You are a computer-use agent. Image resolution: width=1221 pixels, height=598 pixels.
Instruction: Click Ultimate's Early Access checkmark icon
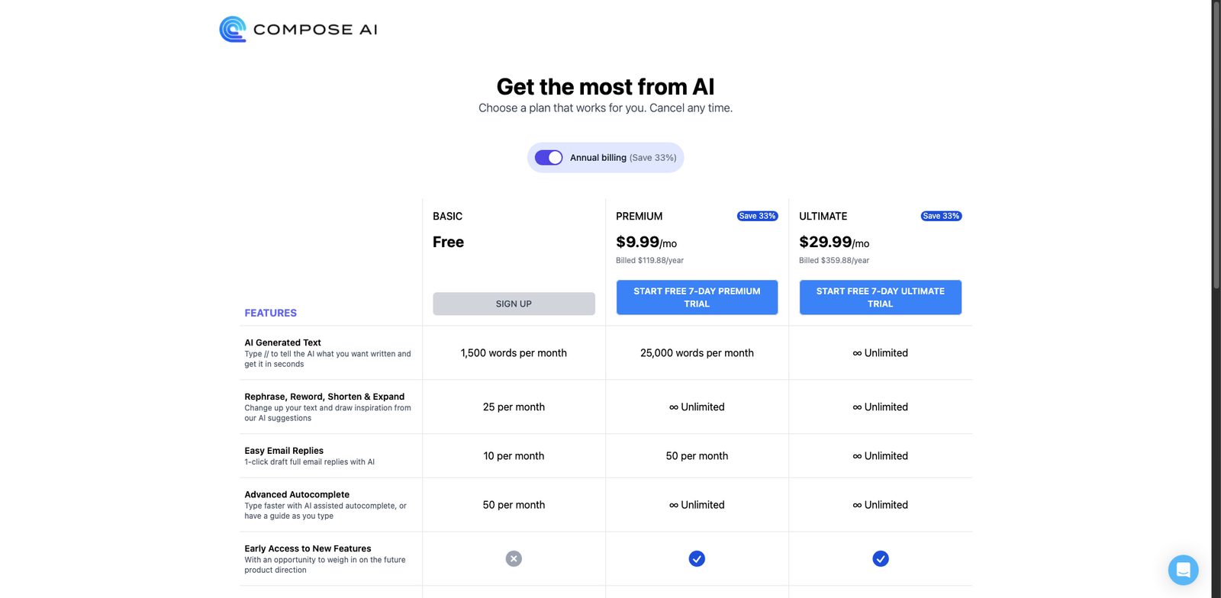(x=881, y=559)
